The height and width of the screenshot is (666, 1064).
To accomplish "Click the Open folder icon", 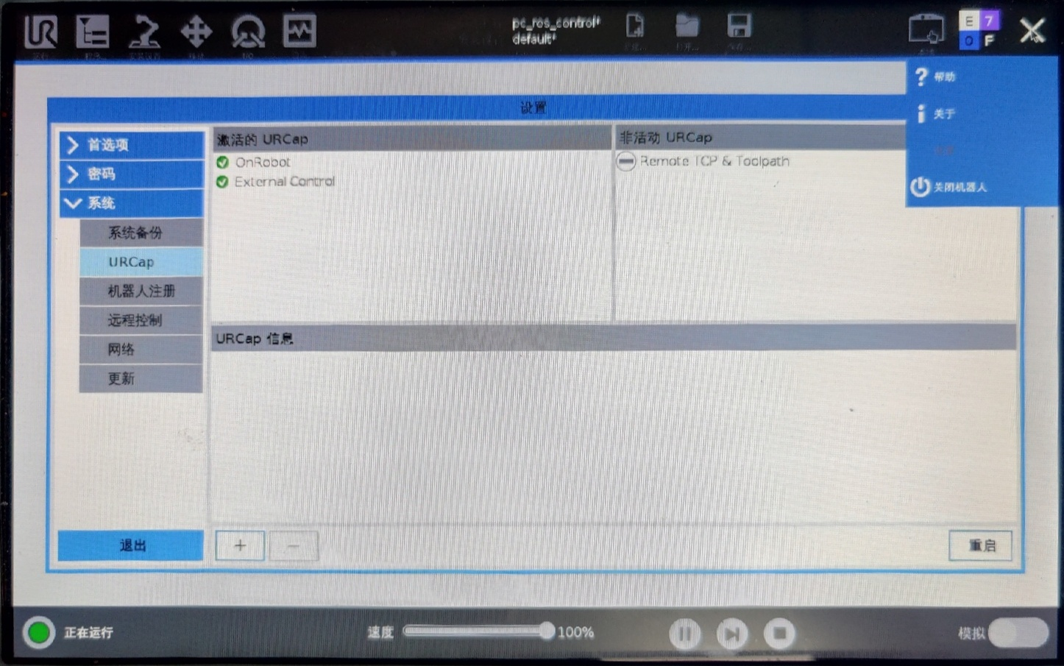I will pos(687,26).
